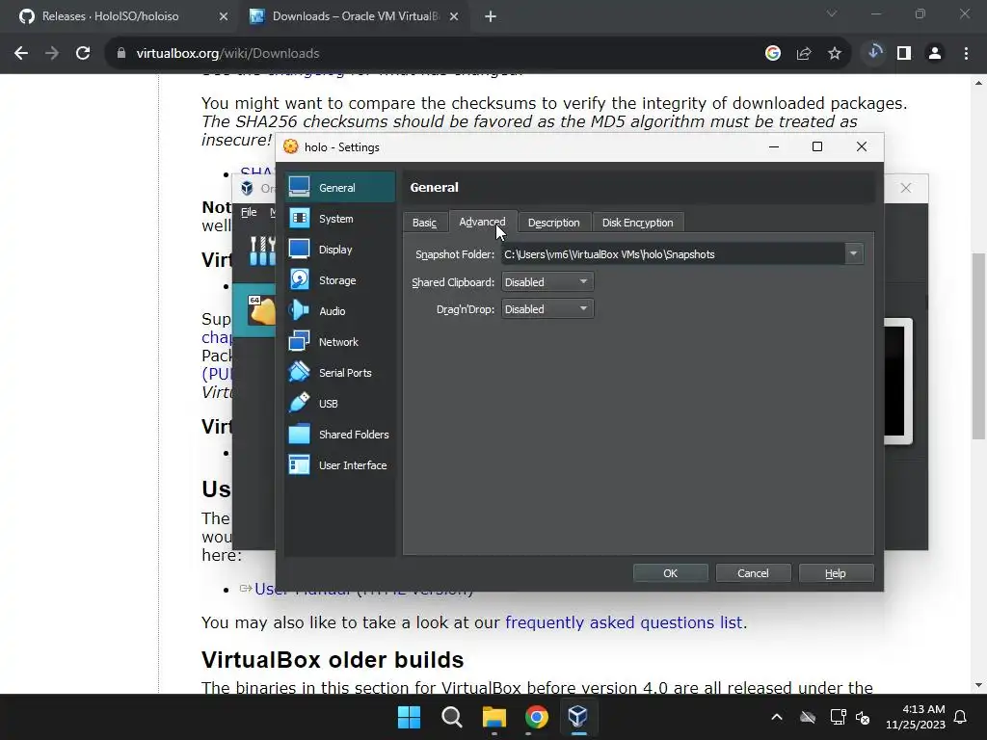Image resolution: width=987 pixels, height=740 pixels.
Task: Click the holo - Settings title bar icon
Action: (x=291, y=146)
